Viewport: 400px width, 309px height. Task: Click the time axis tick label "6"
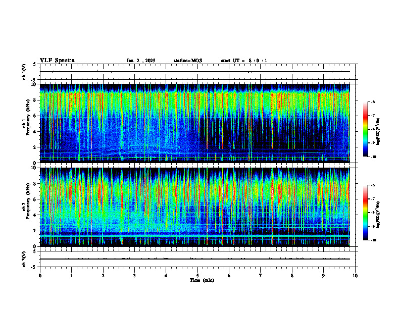pos(229,276)
